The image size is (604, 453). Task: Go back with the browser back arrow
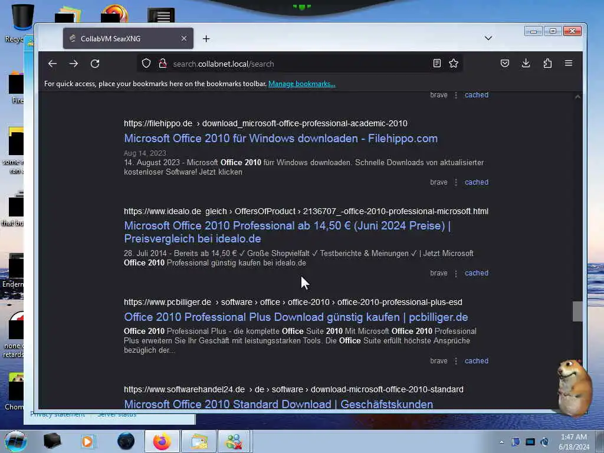52,64
